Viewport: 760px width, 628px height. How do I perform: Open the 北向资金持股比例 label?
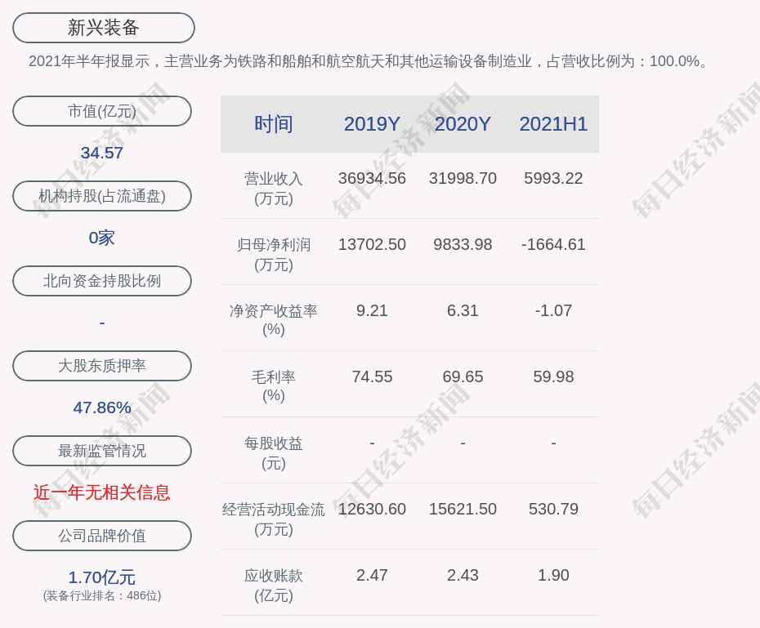click(102, 281)
